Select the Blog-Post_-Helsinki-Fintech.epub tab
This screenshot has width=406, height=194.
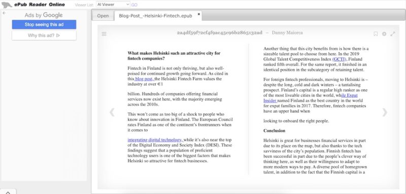(155, 16)
